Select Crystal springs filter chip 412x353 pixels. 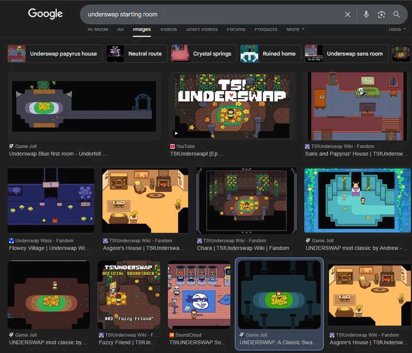204,53
